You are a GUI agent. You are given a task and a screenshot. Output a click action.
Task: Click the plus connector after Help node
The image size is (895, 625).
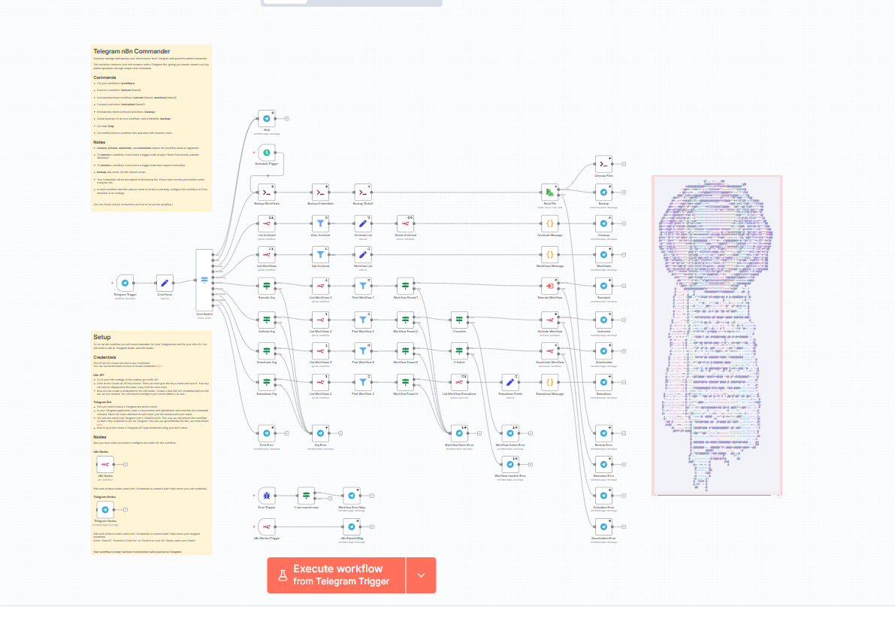click(x=286, y=119)
